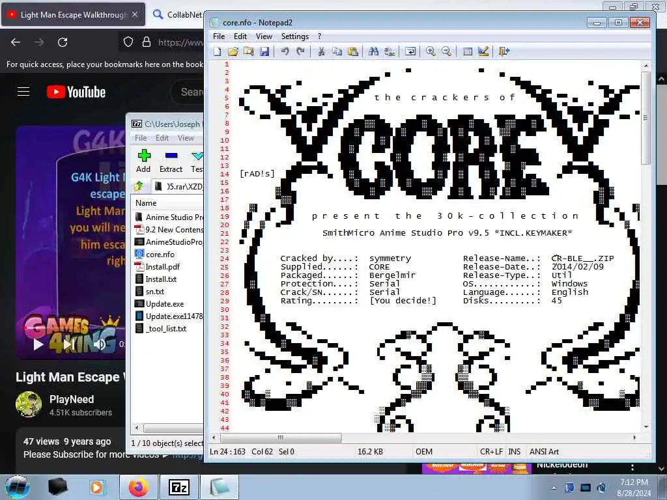Undo the last edit in Notepad2
667x500 pixels.
pos(285,51)
